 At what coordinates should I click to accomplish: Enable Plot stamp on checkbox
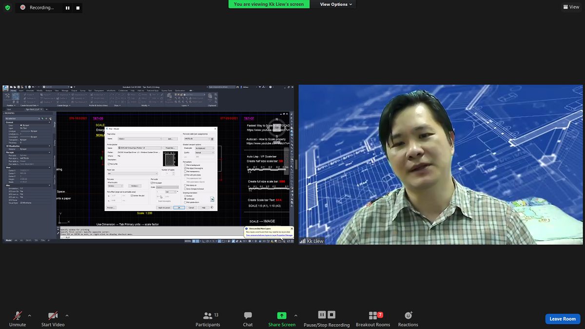pyautogui.click(x=185, y=185)
